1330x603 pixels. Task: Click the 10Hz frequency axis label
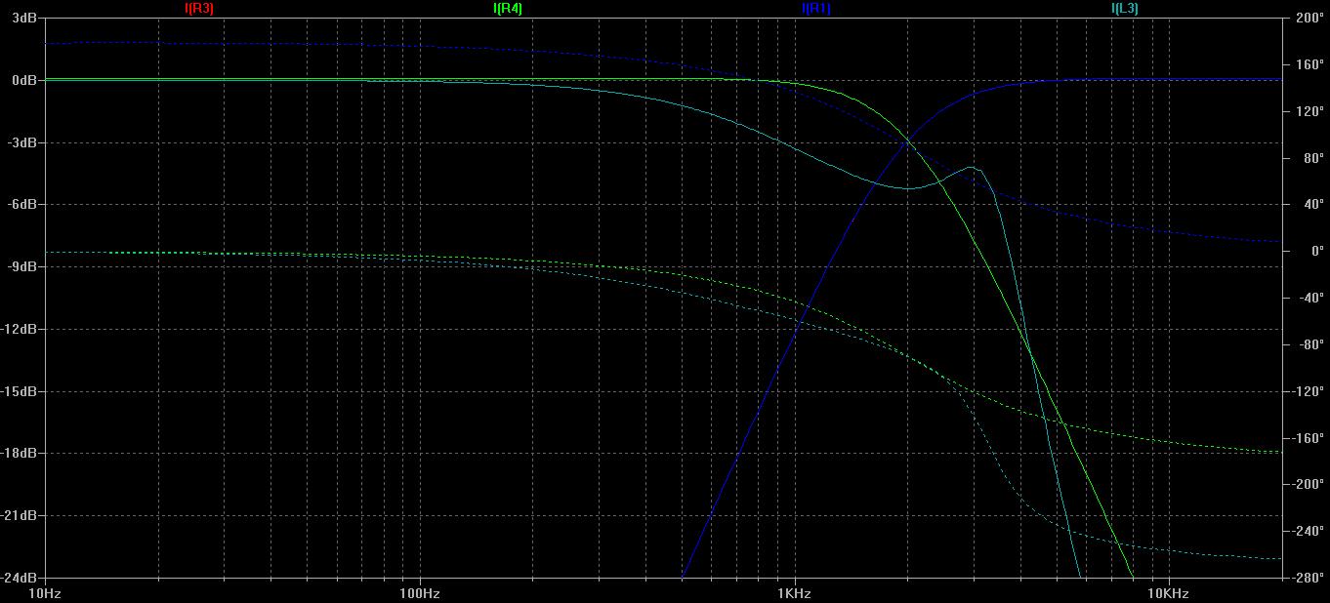pos(45,593)
